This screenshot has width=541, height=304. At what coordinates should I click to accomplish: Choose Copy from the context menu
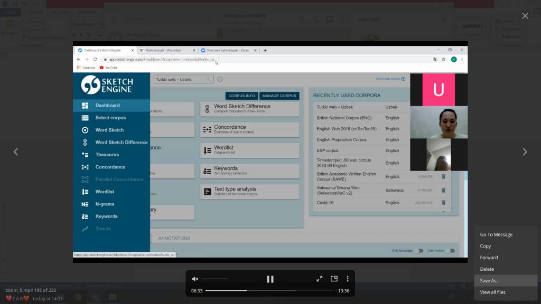(486, 246)
